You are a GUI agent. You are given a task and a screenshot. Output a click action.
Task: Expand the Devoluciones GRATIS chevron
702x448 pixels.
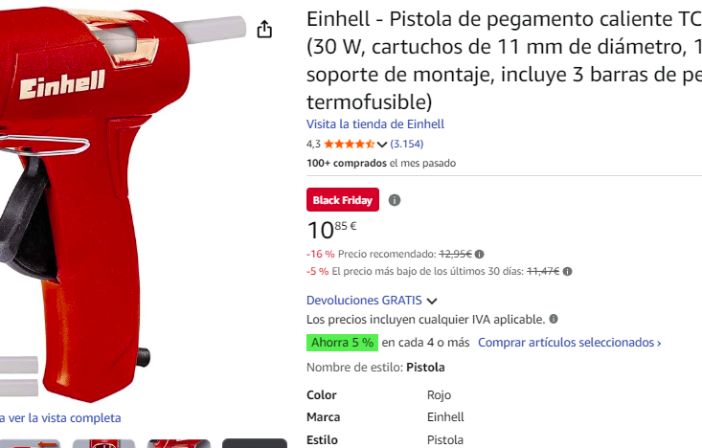(432, 301)
